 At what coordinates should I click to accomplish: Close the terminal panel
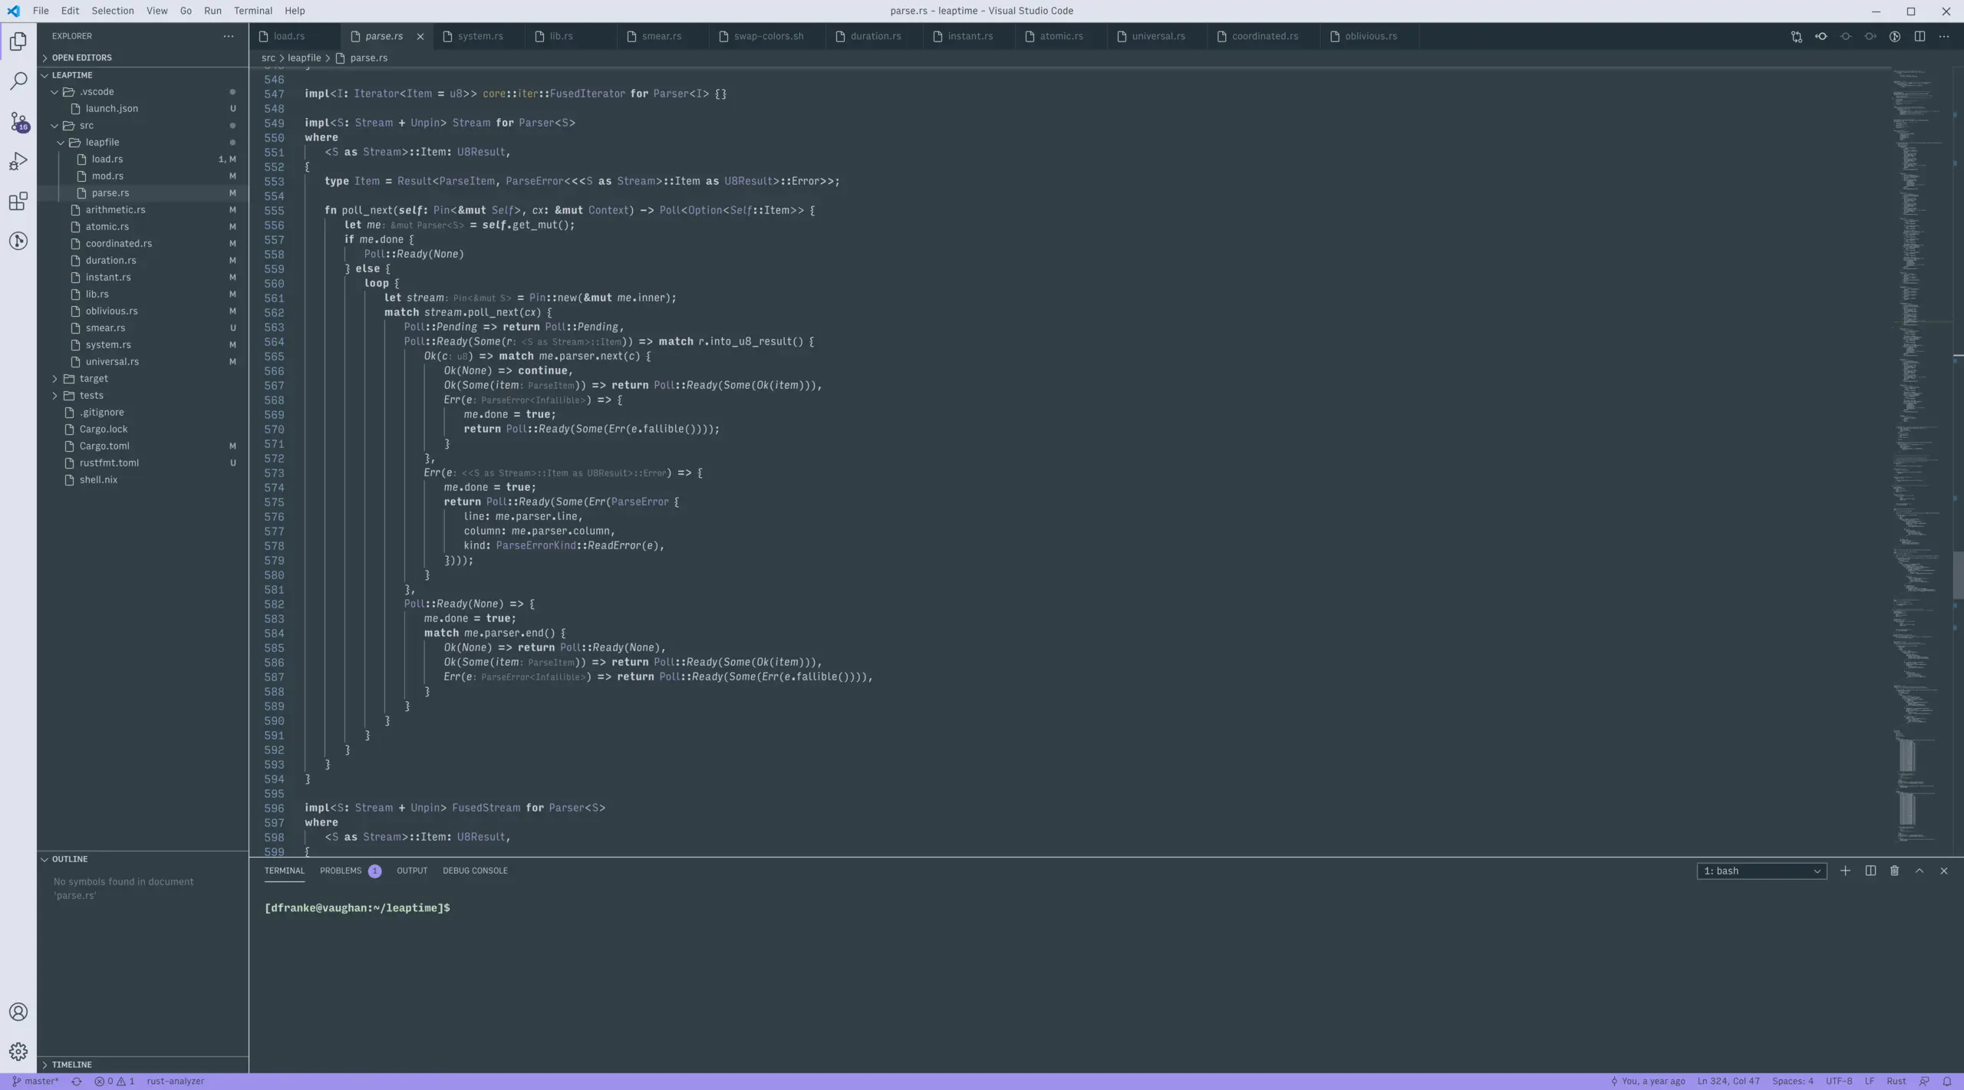1943,871
